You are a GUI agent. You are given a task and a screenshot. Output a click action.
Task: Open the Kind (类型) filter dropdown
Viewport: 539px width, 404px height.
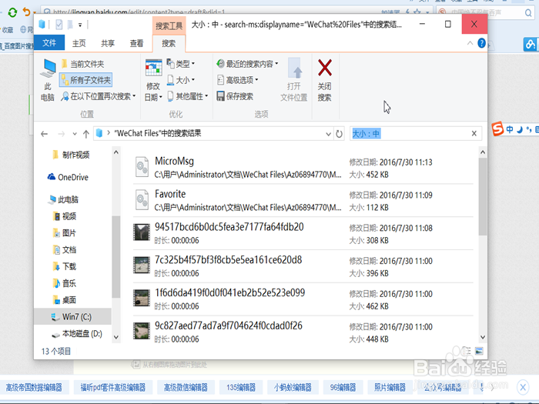(181, 64)
